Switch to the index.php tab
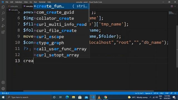This screenshot has width=178, height=100. point(14,6)
